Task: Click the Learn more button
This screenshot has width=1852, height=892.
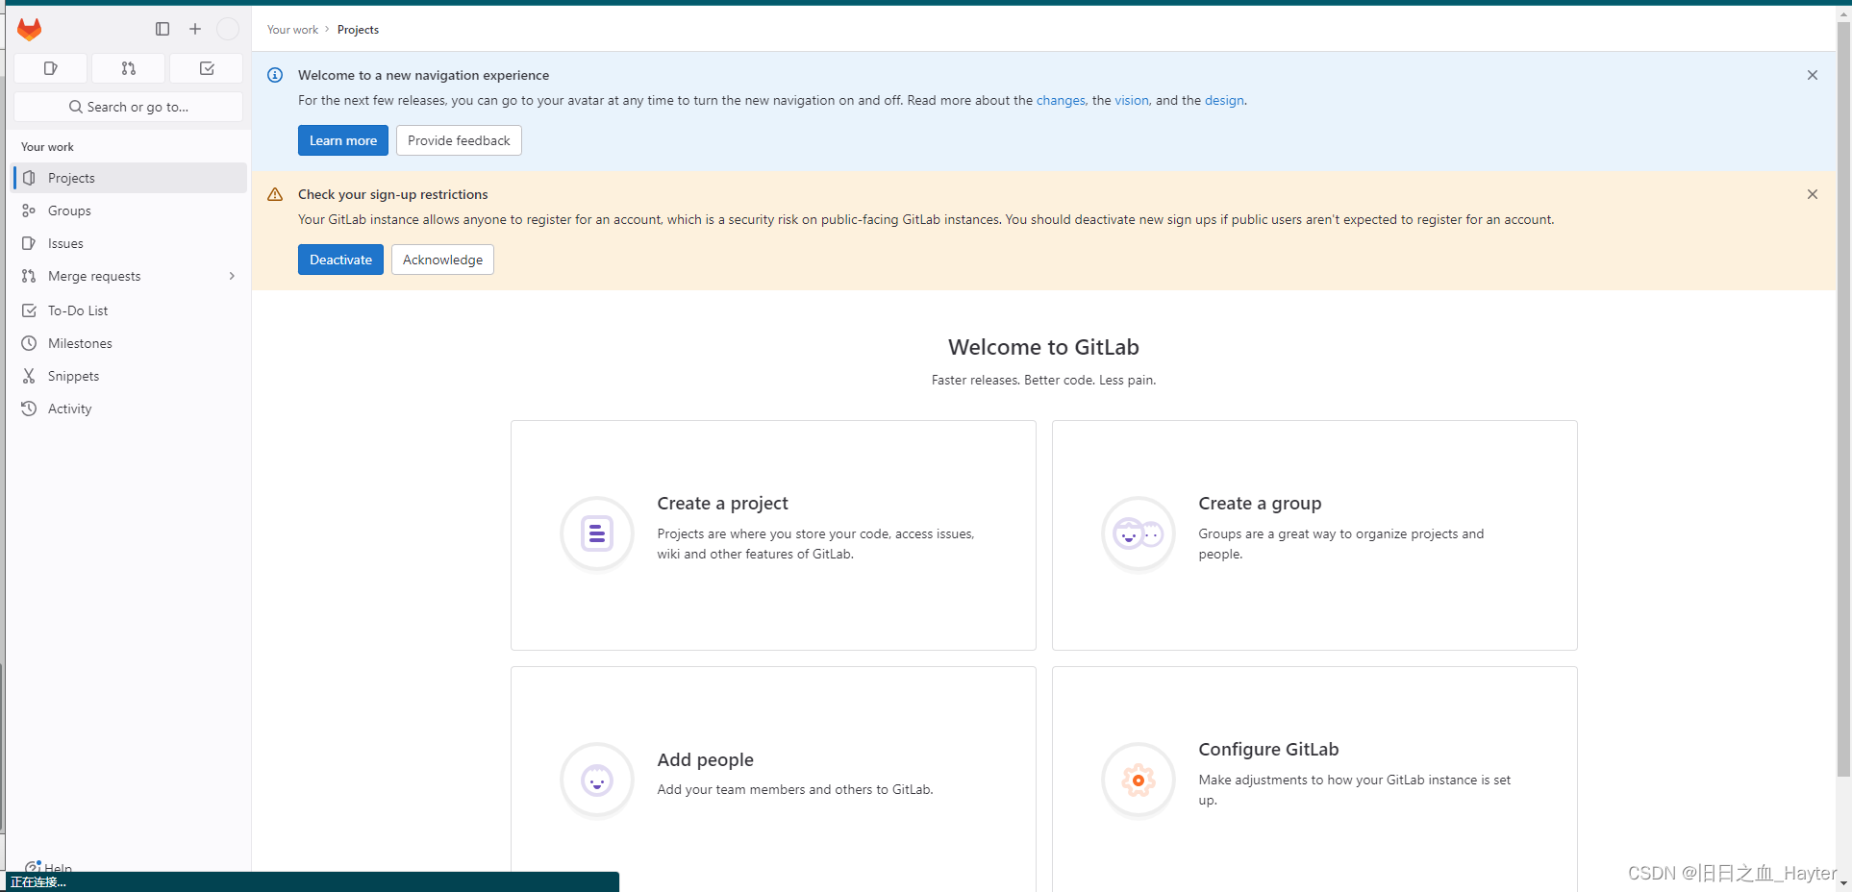Action: (x=342, y=140)
